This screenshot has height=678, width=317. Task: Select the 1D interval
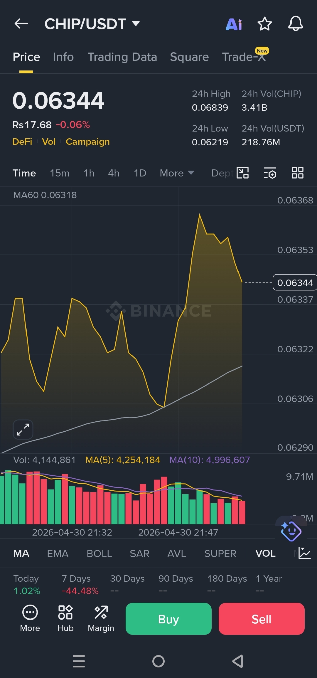click(140, 173)
